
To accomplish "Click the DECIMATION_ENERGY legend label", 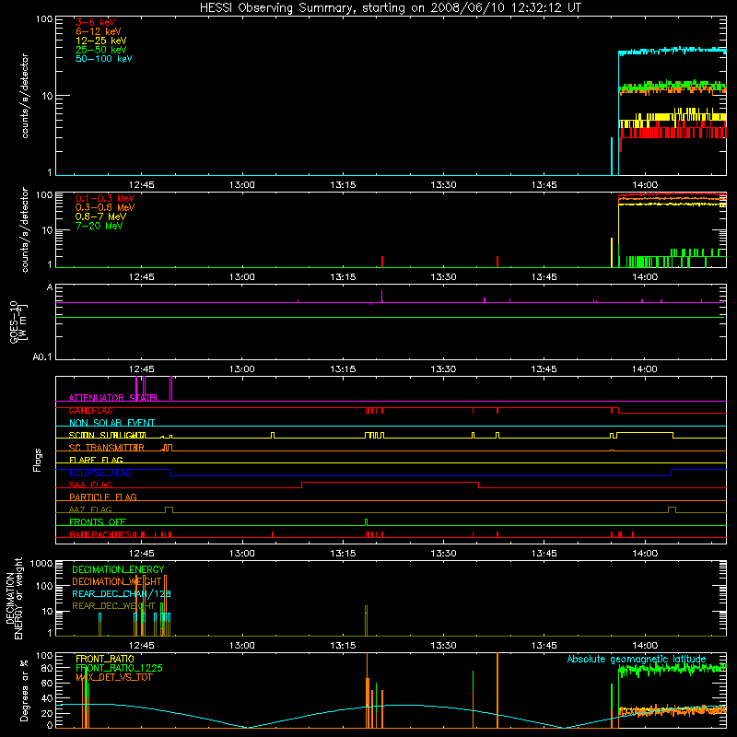I will pos(118,569).
